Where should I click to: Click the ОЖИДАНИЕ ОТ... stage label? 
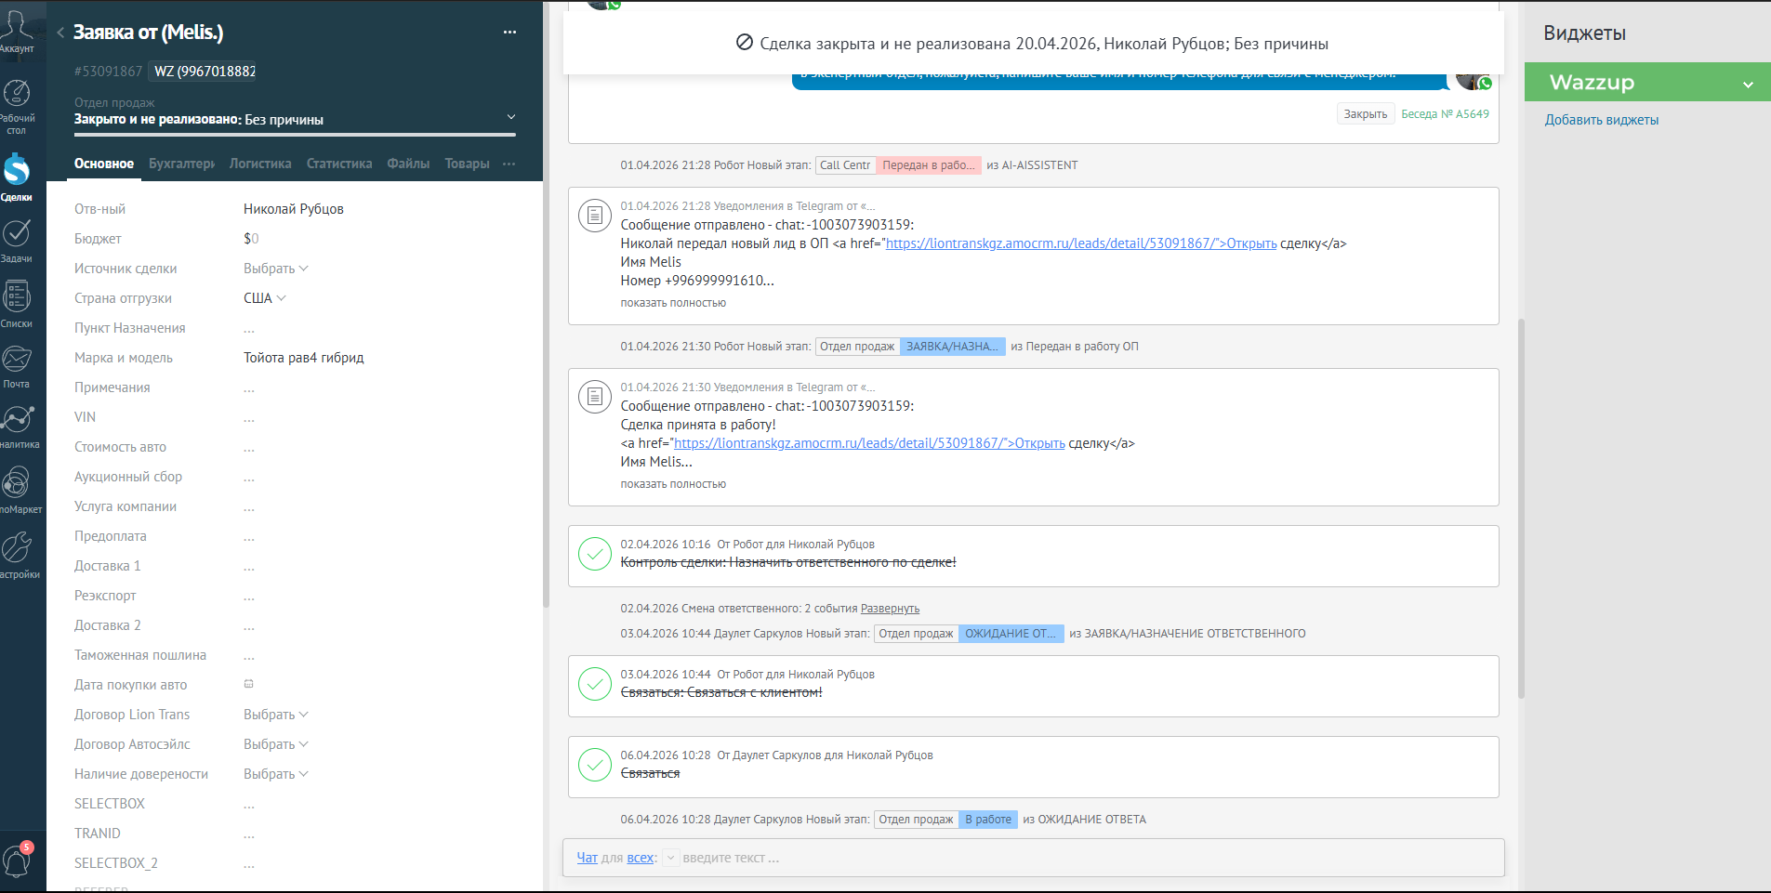click(1011, 634)
